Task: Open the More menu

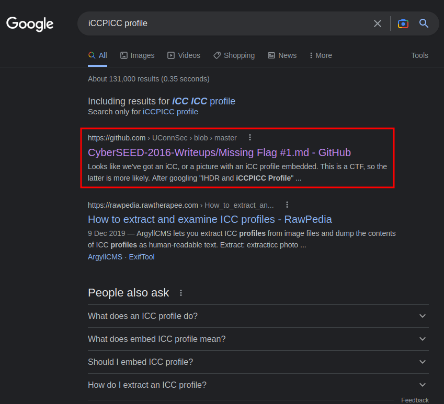Action: point(321,55)
